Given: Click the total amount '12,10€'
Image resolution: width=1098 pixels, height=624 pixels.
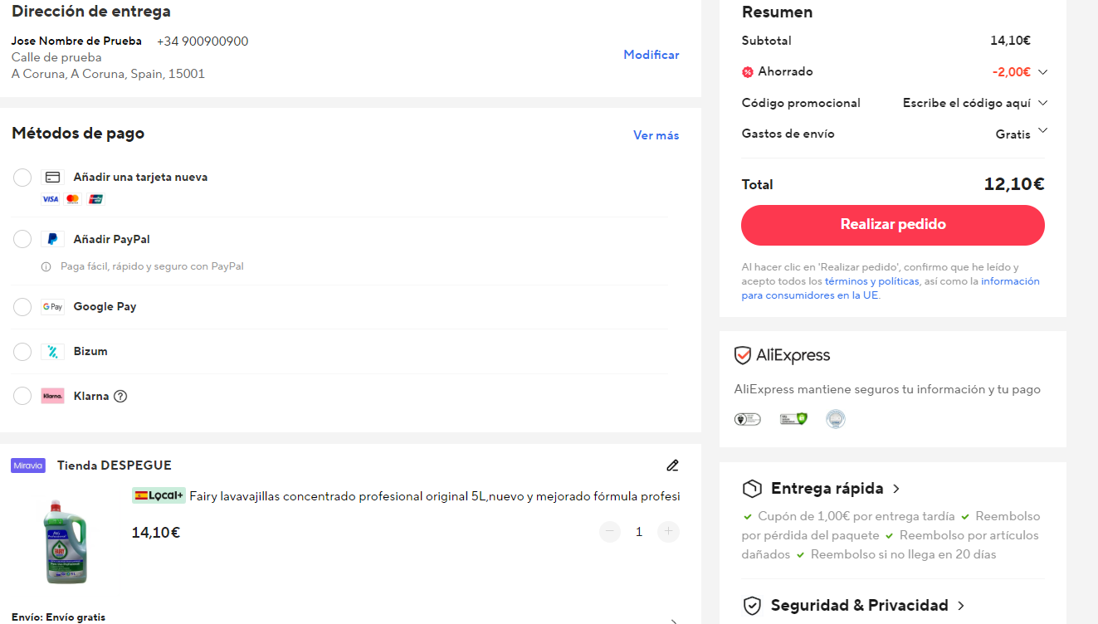Looking at the screenshot, I should pyautogui.click(x=1014, y=184).
